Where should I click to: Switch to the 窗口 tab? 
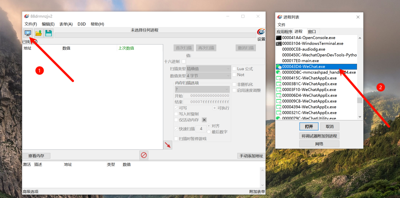(312, 32)
